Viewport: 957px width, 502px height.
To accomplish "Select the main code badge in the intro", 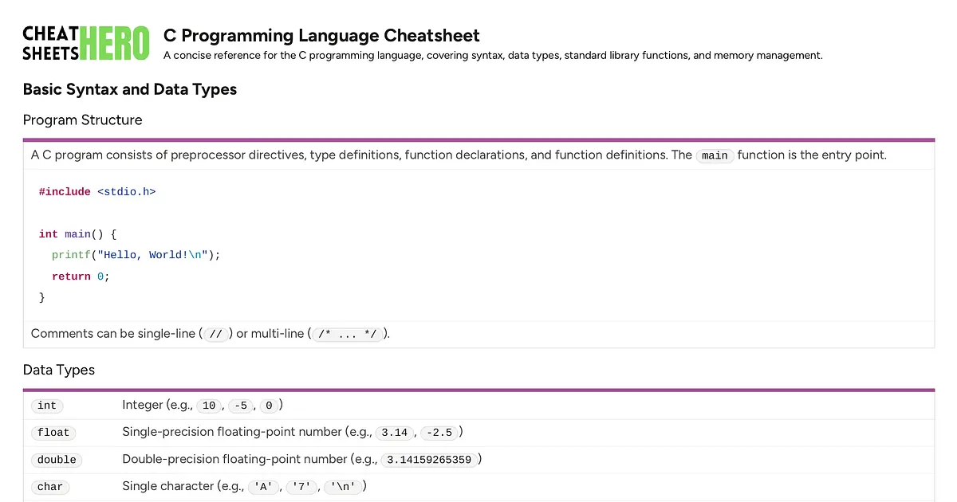I will [715, 155].
